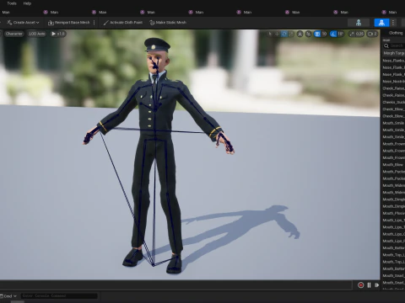Viewport: 405px width, 303px height.
Task: Select the Morph Targets panel tab
Action: tap(393, 53)
